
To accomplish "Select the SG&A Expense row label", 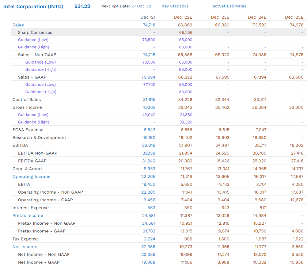I will 28,130.
